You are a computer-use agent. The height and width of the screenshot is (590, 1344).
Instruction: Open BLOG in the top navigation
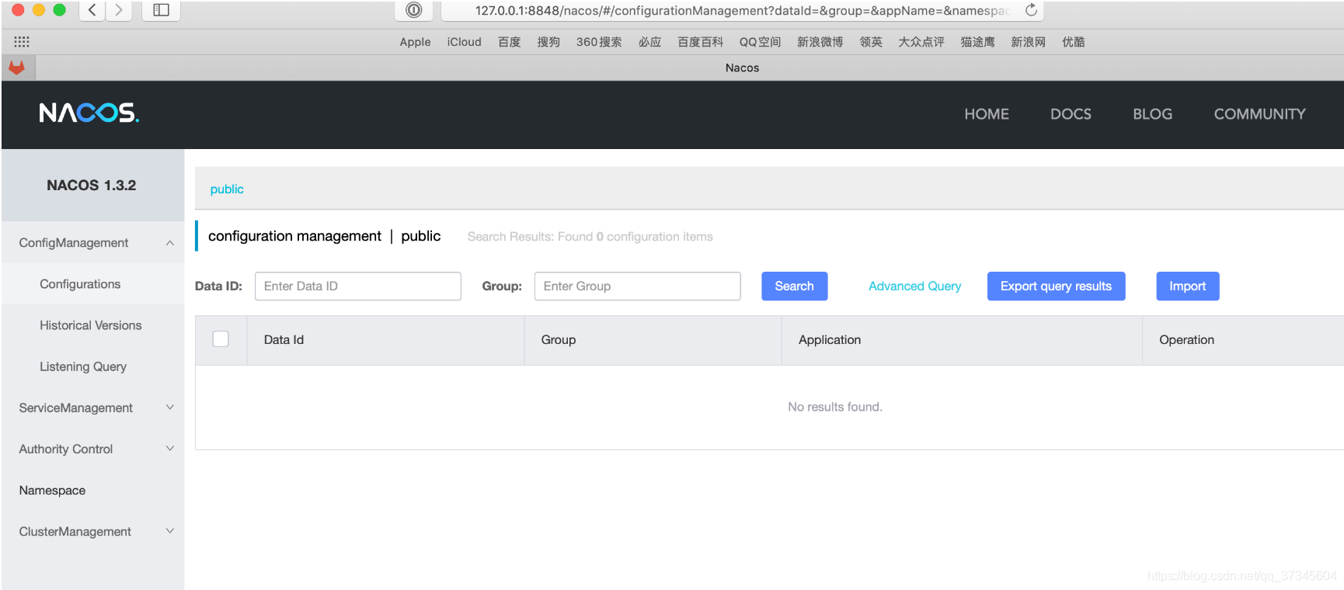1152,114
